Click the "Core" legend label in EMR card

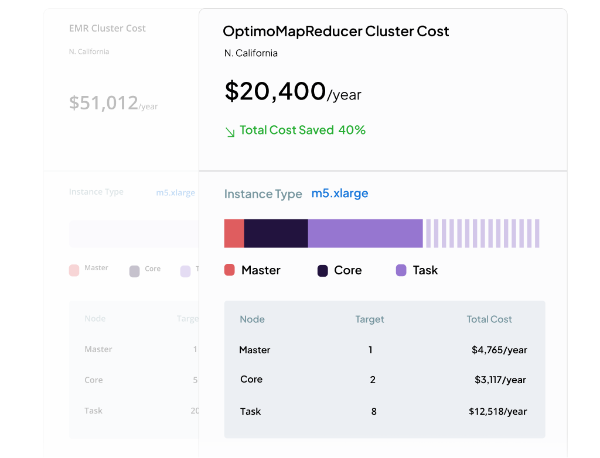click(x=153, y=269)
